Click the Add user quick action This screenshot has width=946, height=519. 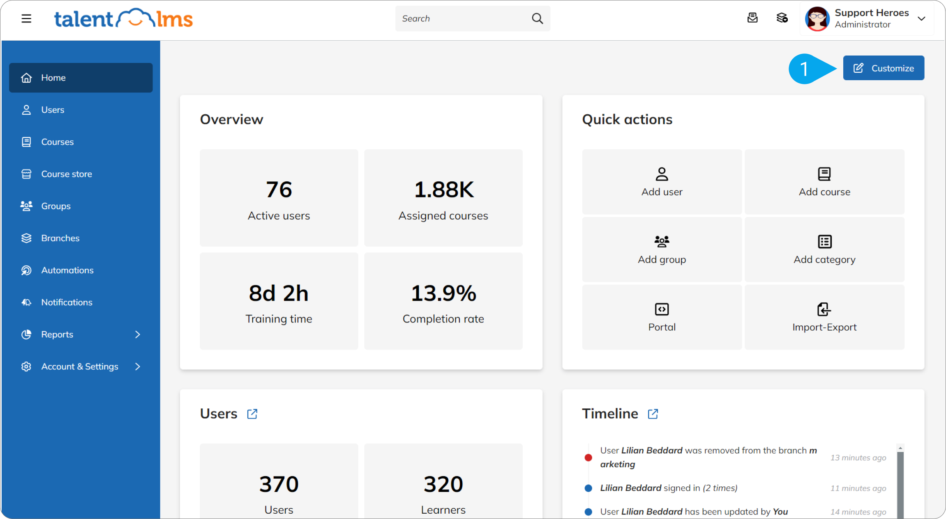(662, 181)
